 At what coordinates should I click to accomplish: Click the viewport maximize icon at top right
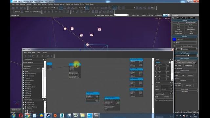tap(169, 15)
